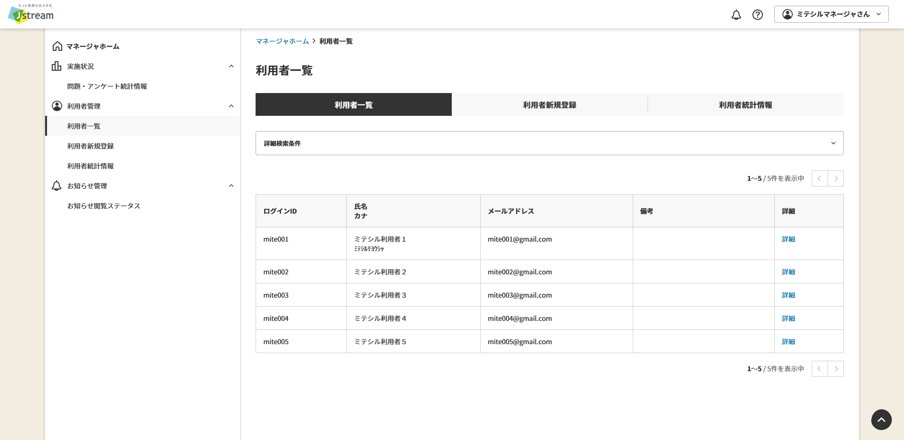Select 利用者一覧 in the sidebar
The height and width of the screenshot is (440, 904).
(x=143, y=126)
